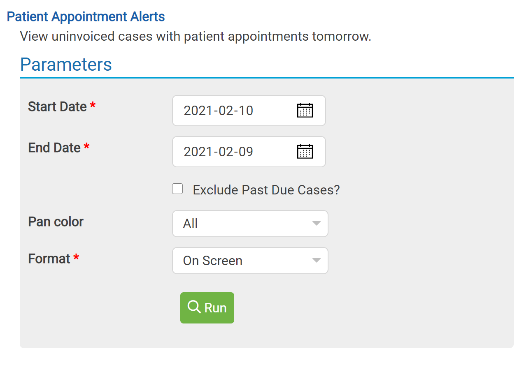Click the Parameters section heading
The height and width of the screenshot is (365, 524).
click(x=66, y=65)
